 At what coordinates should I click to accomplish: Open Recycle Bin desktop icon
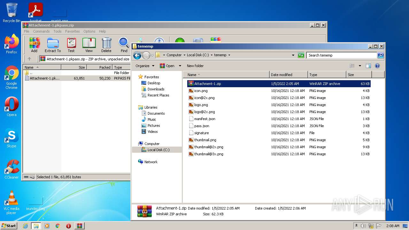pos(12,13)
